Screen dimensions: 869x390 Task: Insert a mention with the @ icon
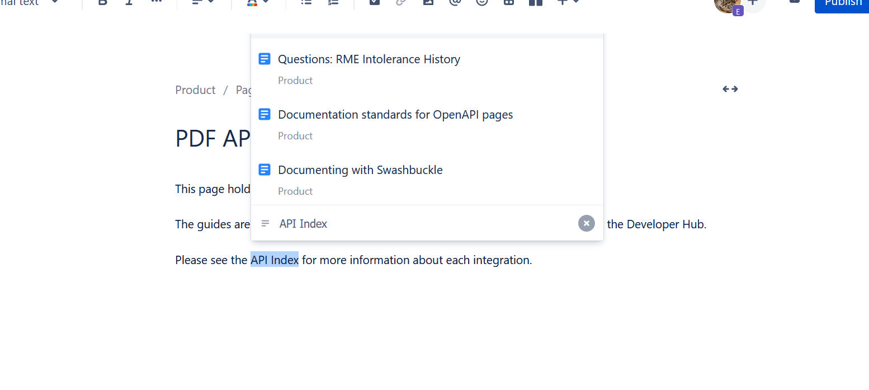click(455, 2)
